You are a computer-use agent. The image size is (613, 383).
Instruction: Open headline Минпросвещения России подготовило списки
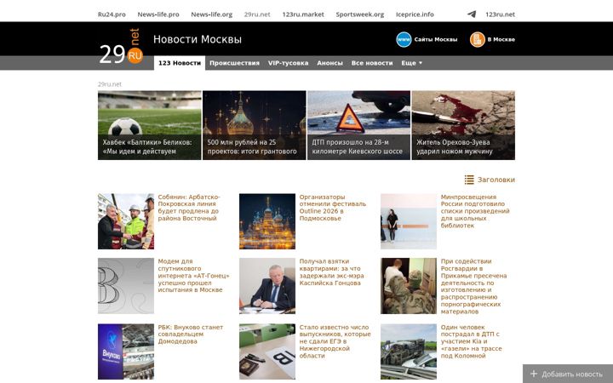tap(475, 211)
